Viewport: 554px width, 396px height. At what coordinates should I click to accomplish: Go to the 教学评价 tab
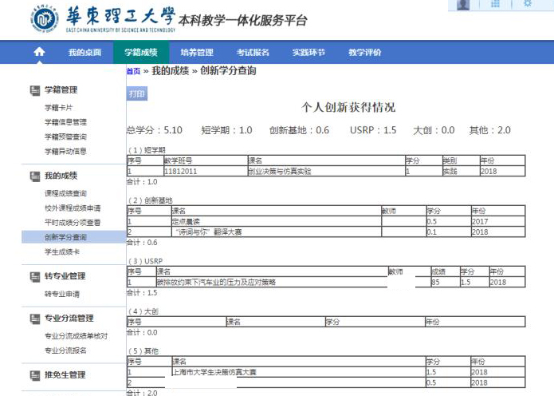pos(365,53)
